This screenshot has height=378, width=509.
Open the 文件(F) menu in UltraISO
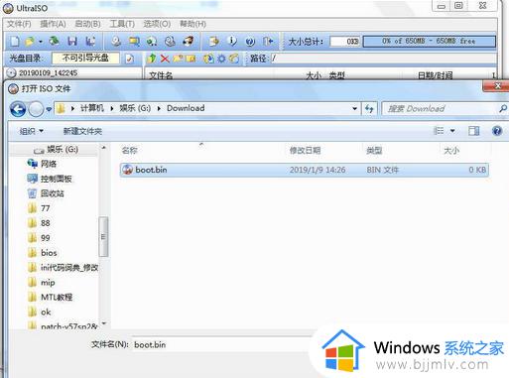coord(19,24)
